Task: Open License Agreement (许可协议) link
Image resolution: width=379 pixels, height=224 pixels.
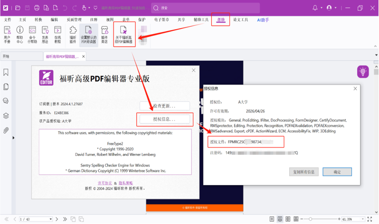Action: 105,183
